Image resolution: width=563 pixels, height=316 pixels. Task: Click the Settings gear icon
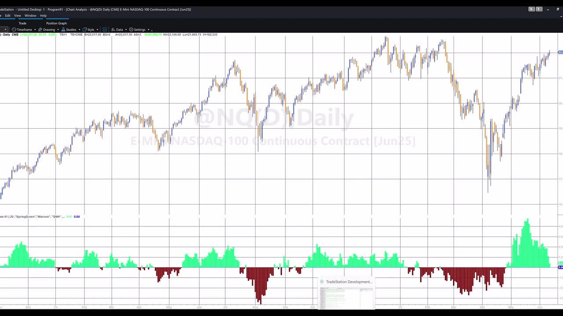[131, 30]
